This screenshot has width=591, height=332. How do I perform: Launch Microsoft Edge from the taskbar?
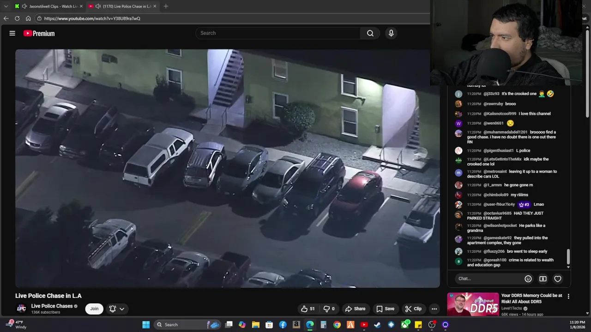(x=310, y=325)
